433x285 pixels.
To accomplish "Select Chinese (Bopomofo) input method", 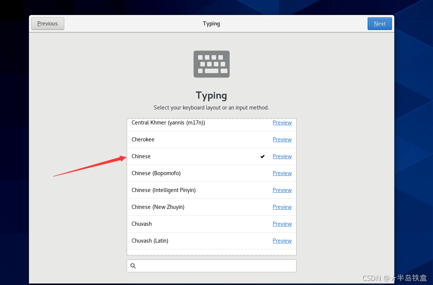I will coord(212,173).
